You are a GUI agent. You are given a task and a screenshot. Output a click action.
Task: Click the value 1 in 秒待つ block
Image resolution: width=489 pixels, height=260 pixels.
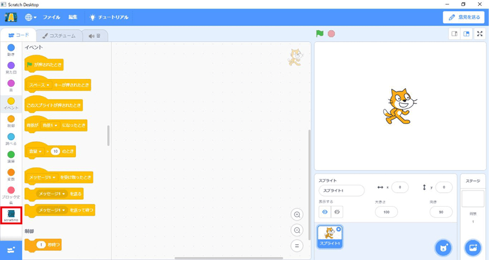[41, 245]
